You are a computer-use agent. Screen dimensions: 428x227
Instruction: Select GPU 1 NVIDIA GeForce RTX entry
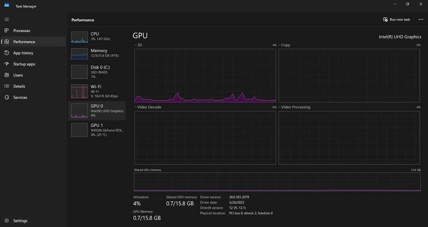tap(97, 130)
